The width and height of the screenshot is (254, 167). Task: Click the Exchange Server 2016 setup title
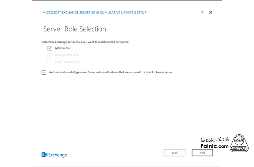coord(94,12)
